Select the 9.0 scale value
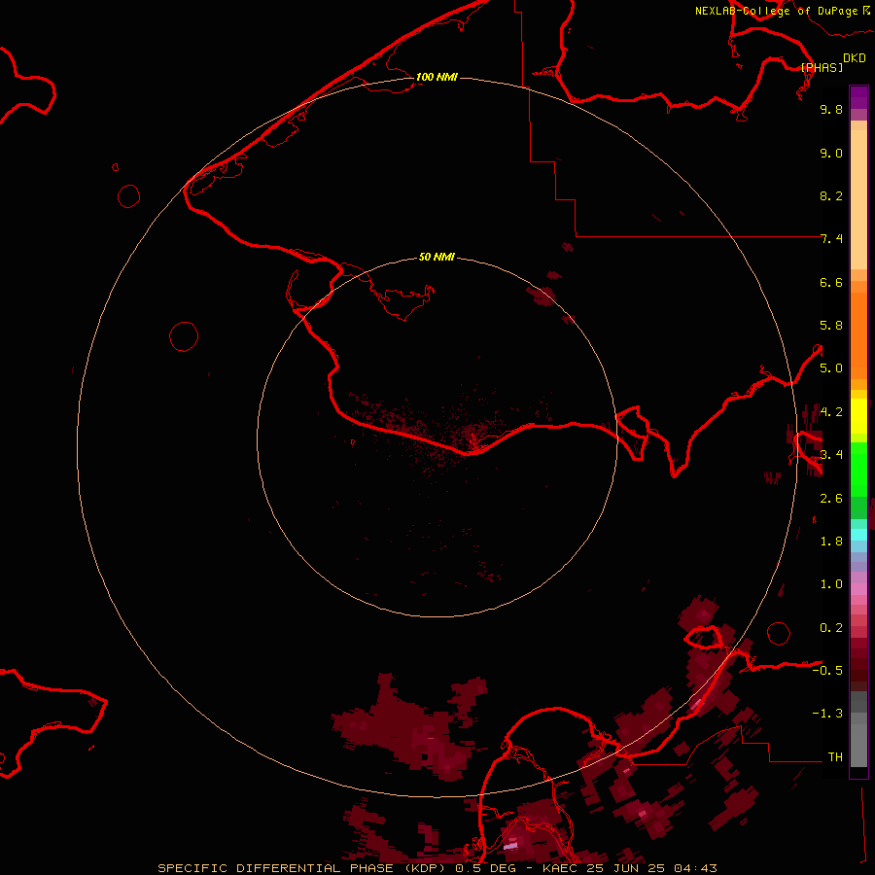The image size is (875, 875). 831,153
